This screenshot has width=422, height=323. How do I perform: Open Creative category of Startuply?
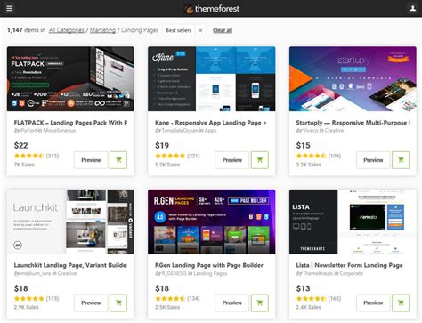(x=334, y=131)
